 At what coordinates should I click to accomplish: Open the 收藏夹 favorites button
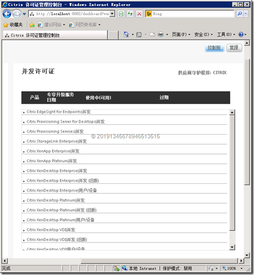13,25
